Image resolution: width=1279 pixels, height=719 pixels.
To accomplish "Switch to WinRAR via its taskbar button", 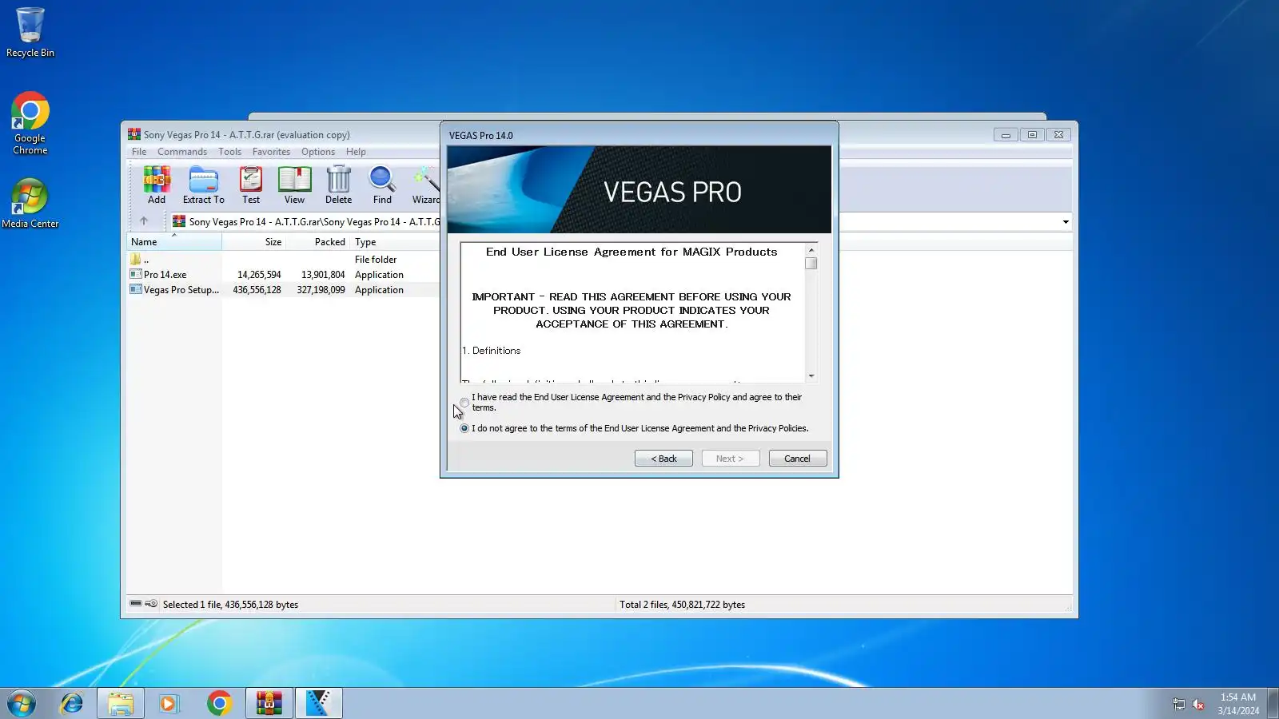I will [x=269, y=703].
